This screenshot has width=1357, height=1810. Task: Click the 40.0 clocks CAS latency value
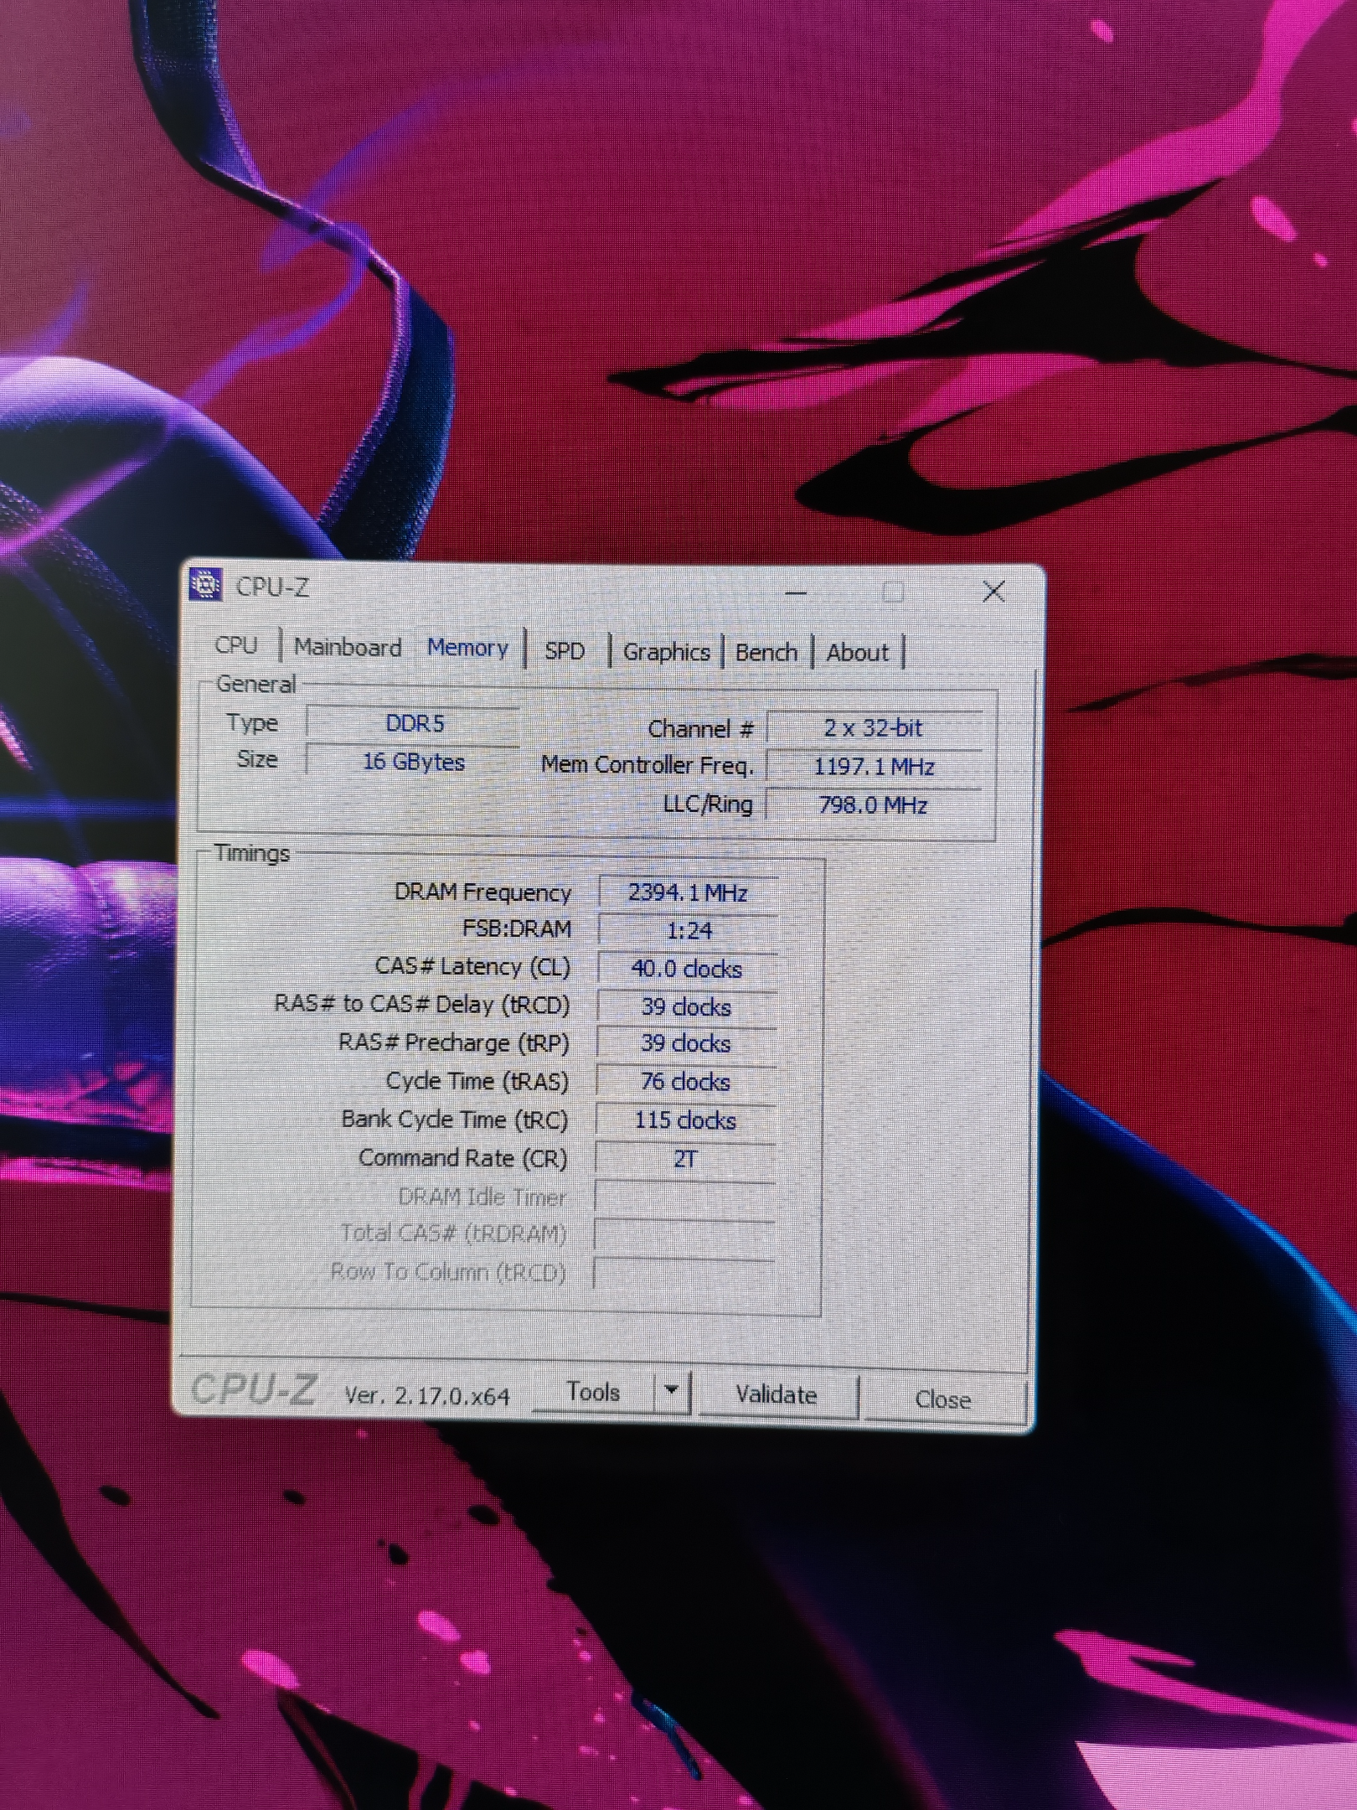[x=688, y=969]
